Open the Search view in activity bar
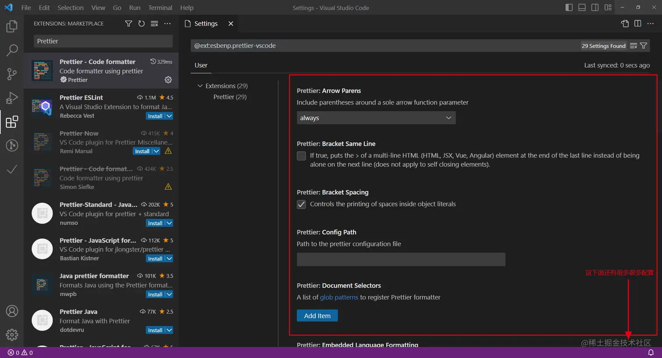Viewport: 662px width, 358px height. pyautogui.click(x=12, y=50)
